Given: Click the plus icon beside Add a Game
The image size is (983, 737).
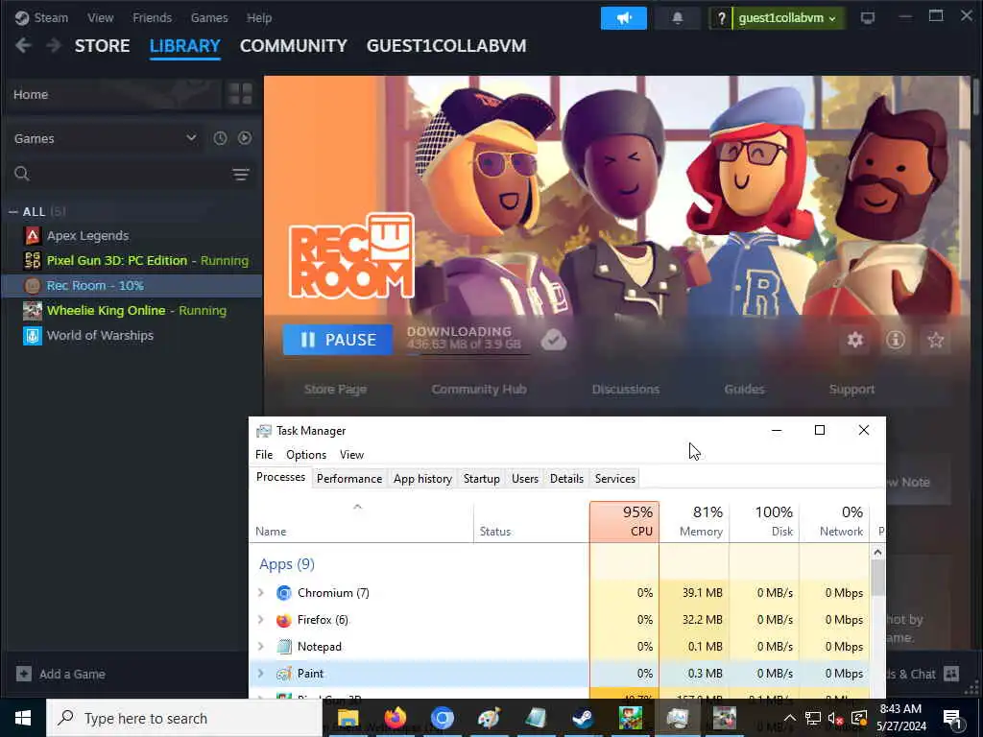Looking at the screenshot, I should [24, 674].
